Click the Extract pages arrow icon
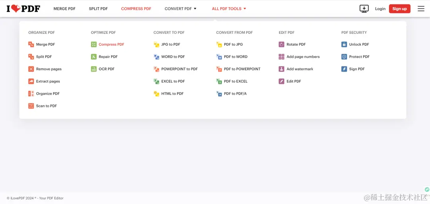430x204 pixels. [x=31, y=82]
